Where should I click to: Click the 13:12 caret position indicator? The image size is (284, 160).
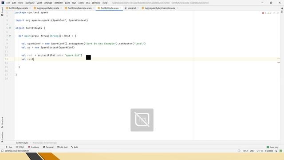point(245,151)
